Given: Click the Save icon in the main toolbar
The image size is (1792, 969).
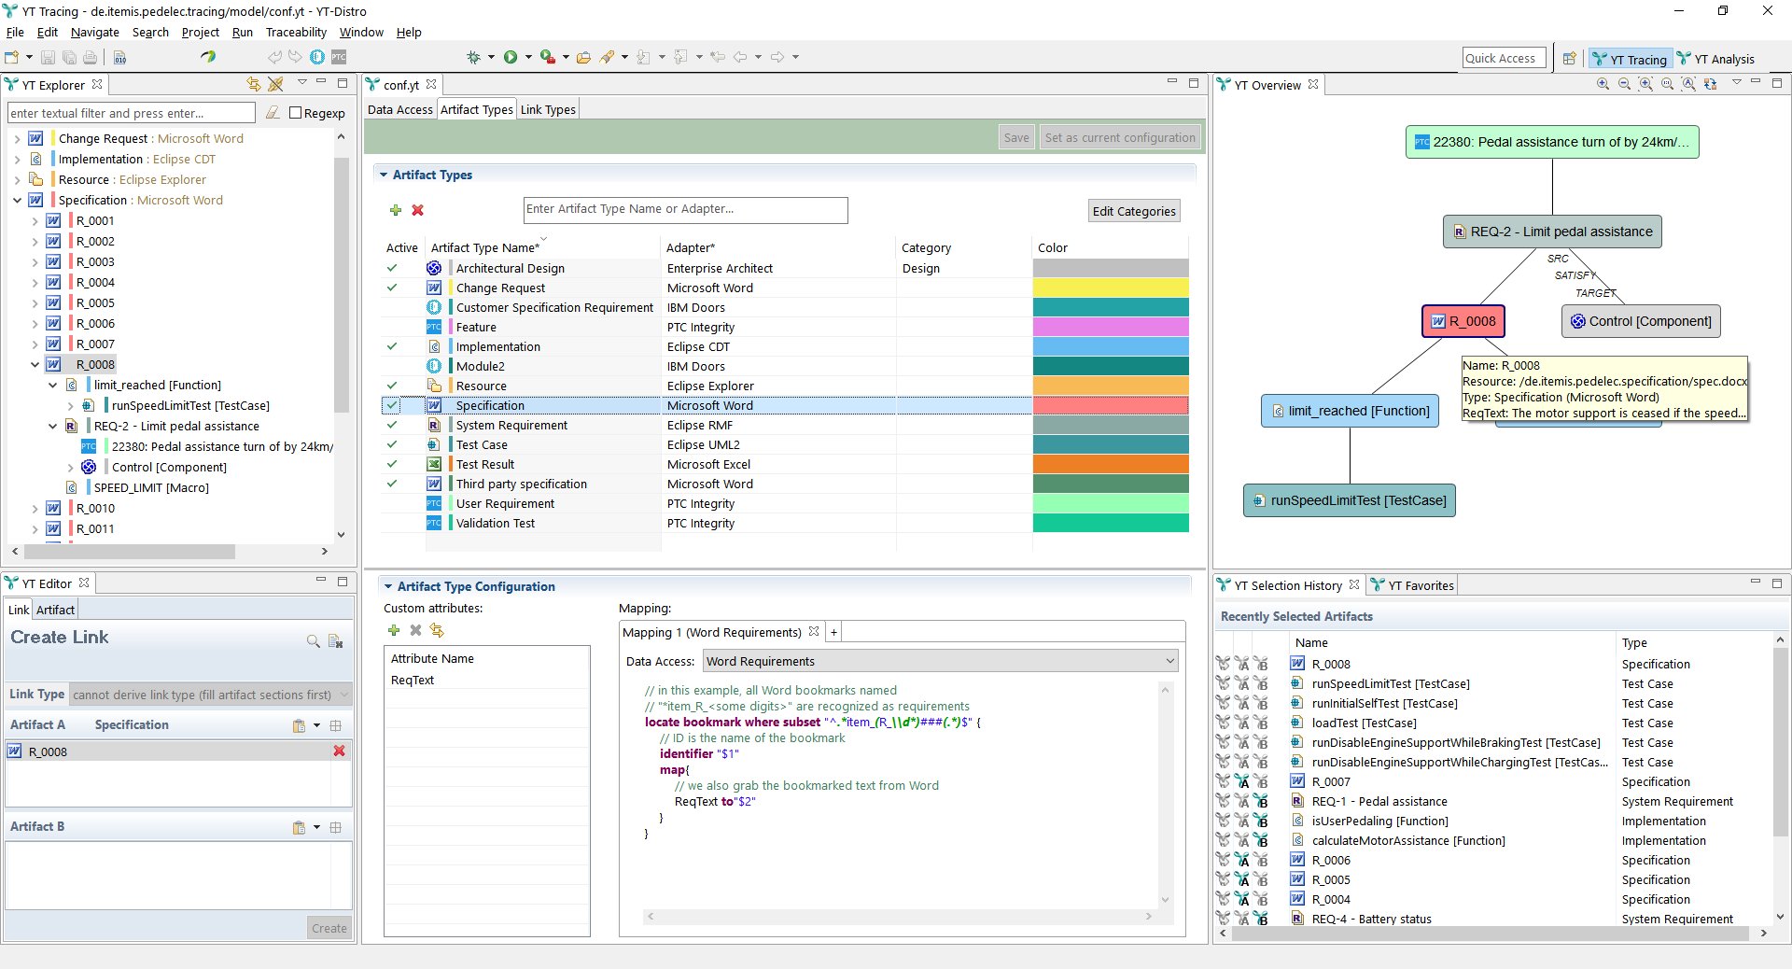Looking at the screenshot, I should [48, 58].
